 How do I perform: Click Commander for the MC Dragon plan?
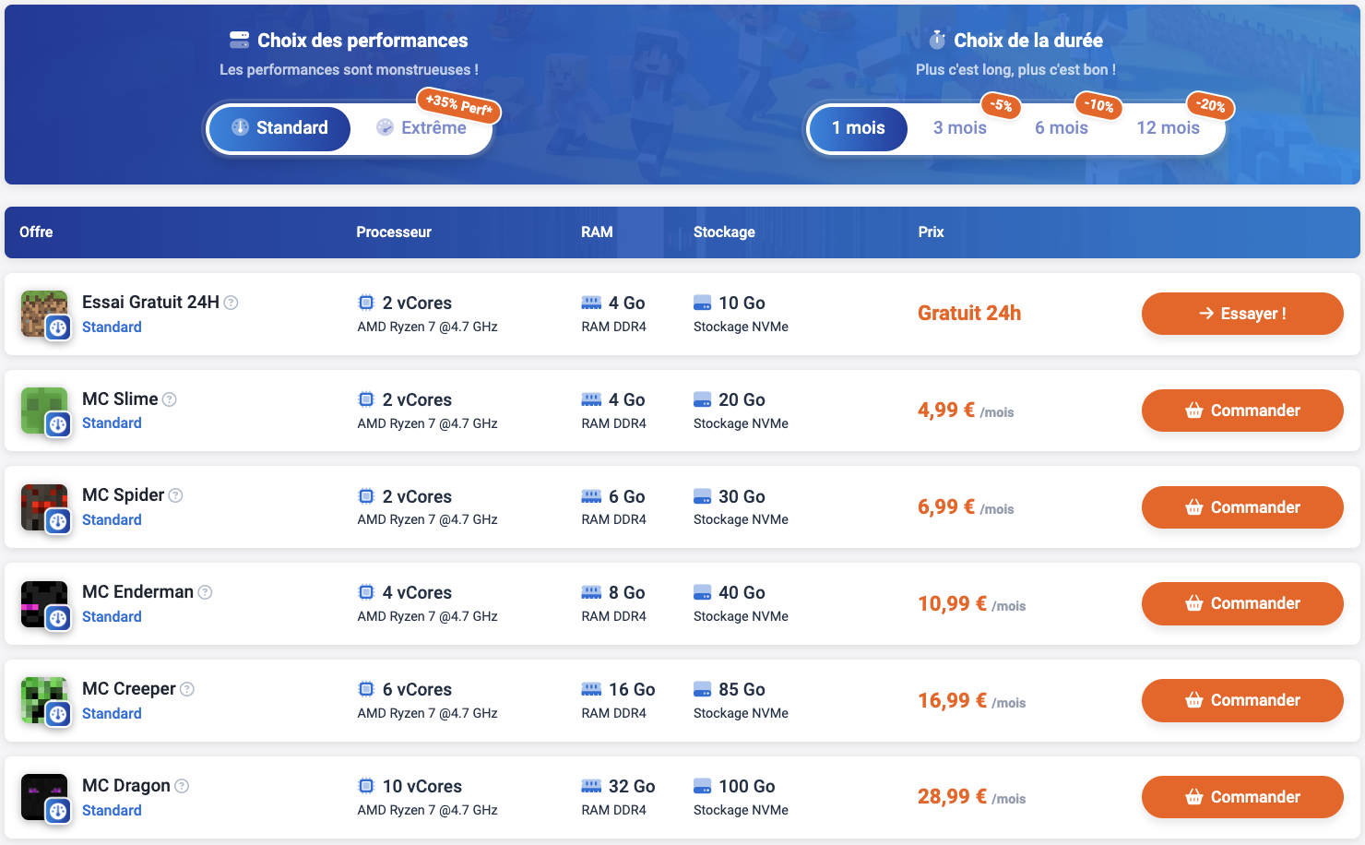click(x=1242, y=797)
